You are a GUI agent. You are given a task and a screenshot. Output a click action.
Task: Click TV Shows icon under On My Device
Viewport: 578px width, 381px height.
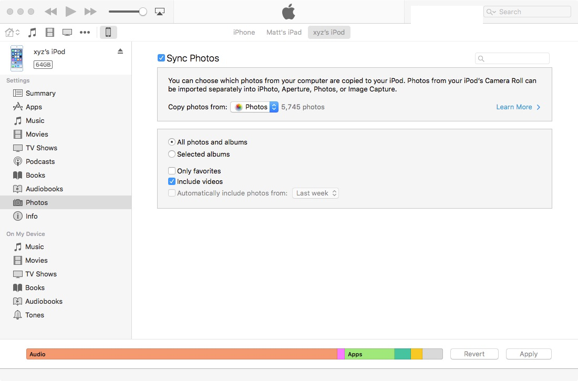pos(18,274)
